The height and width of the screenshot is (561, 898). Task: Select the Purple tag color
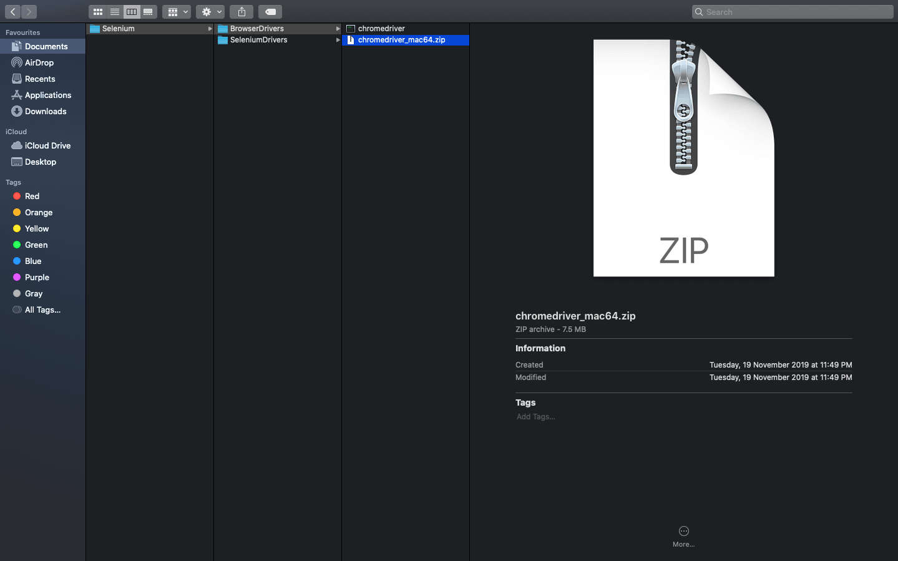point(37,277)
